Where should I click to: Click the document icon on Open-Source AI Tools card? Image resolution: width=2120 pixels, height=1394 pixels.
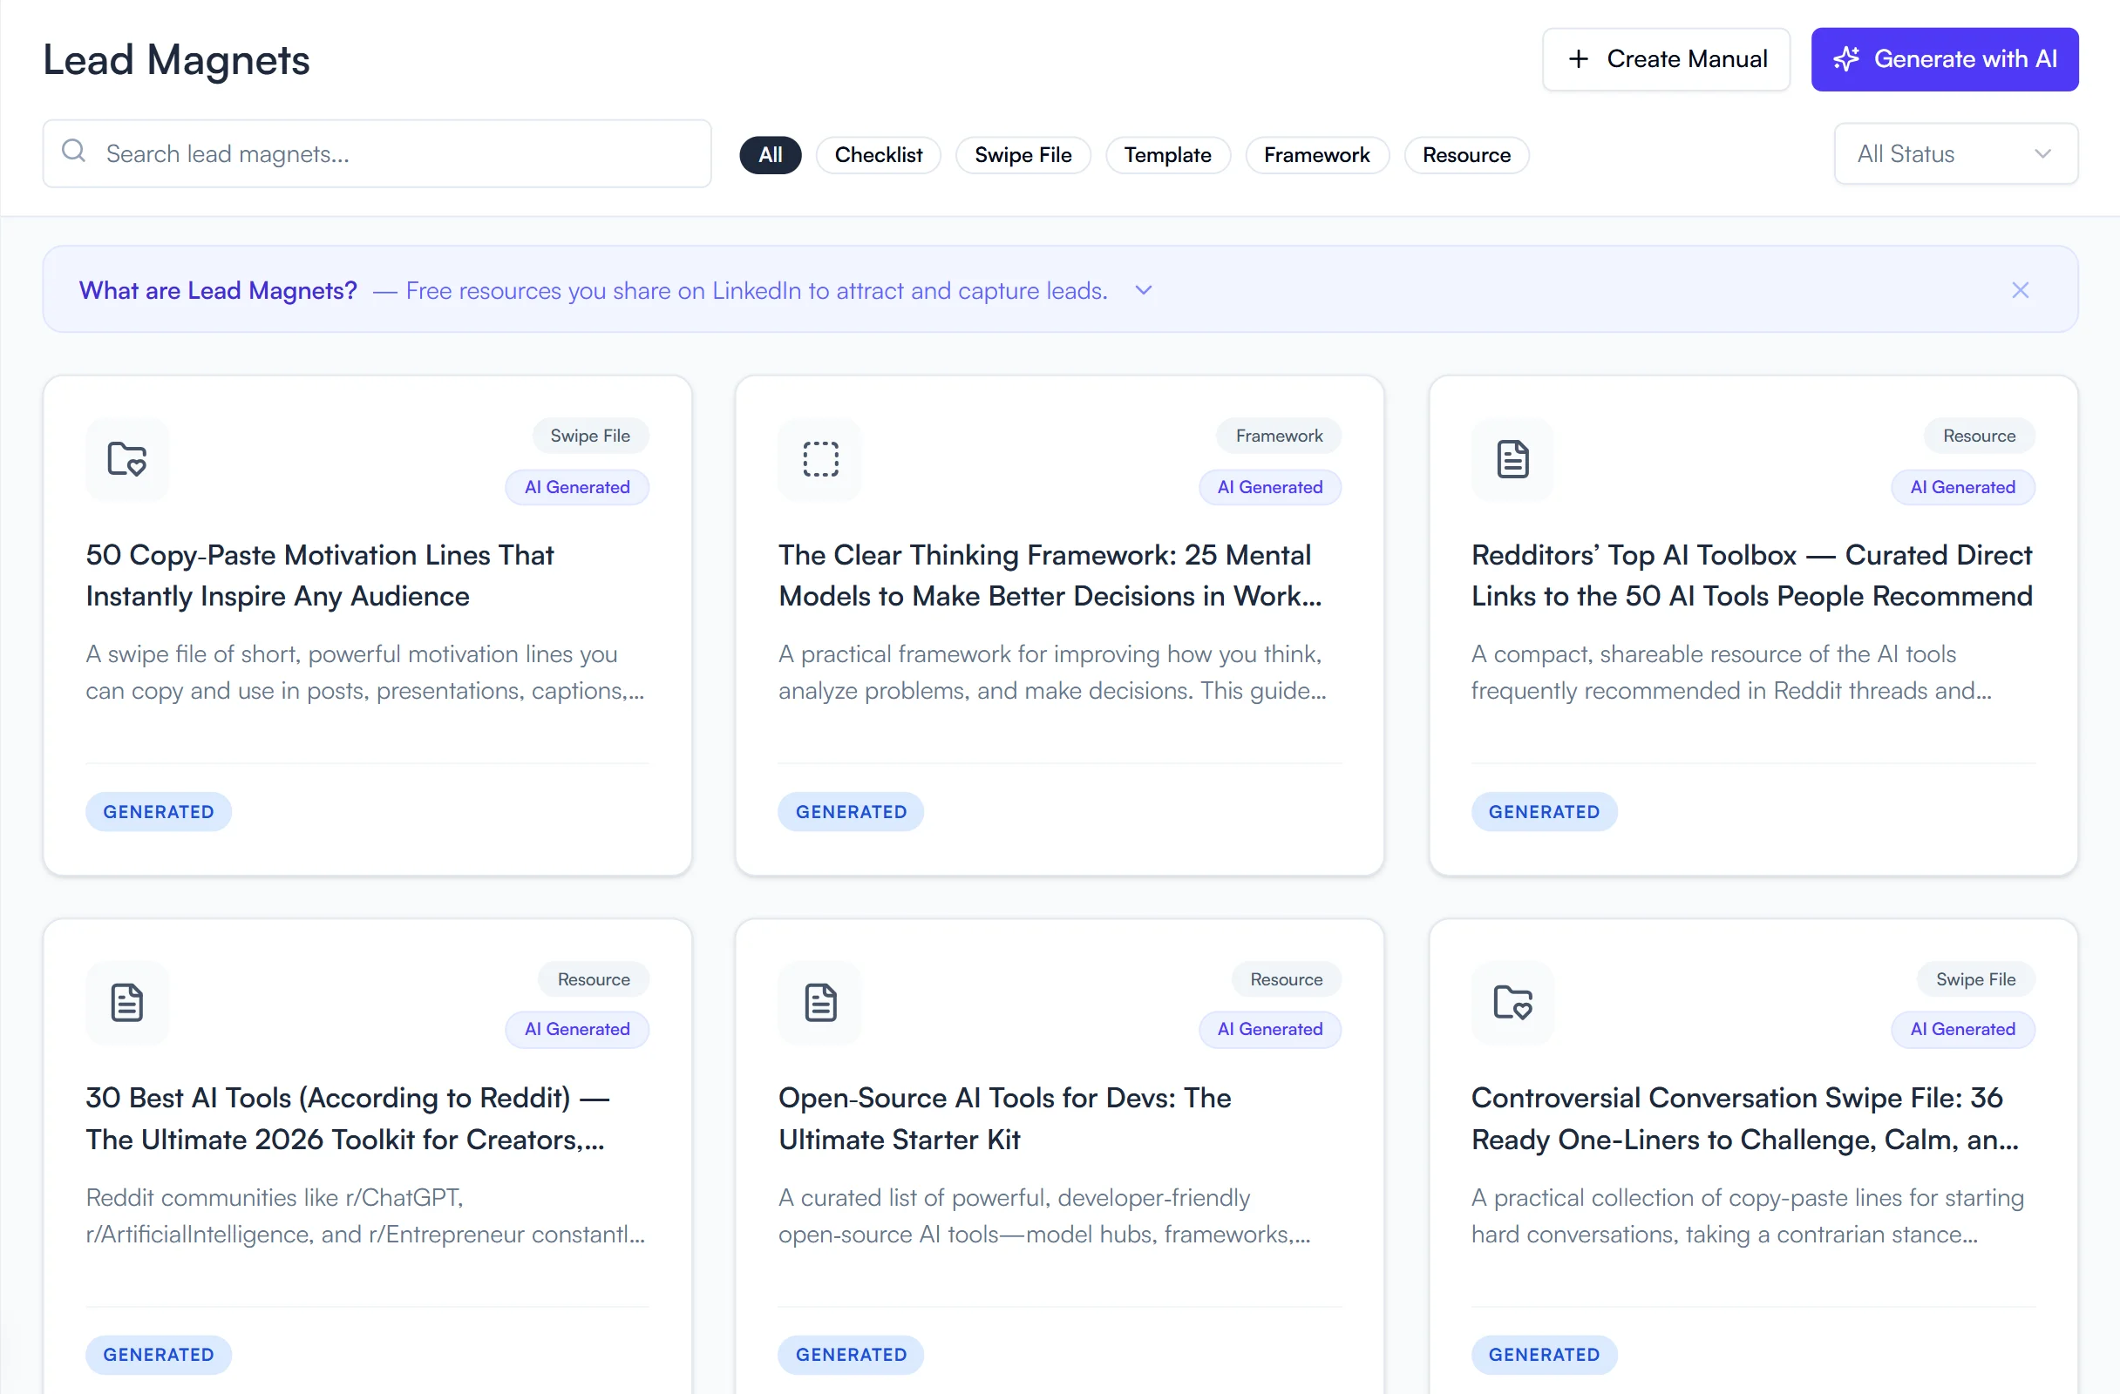(819, 1002)
